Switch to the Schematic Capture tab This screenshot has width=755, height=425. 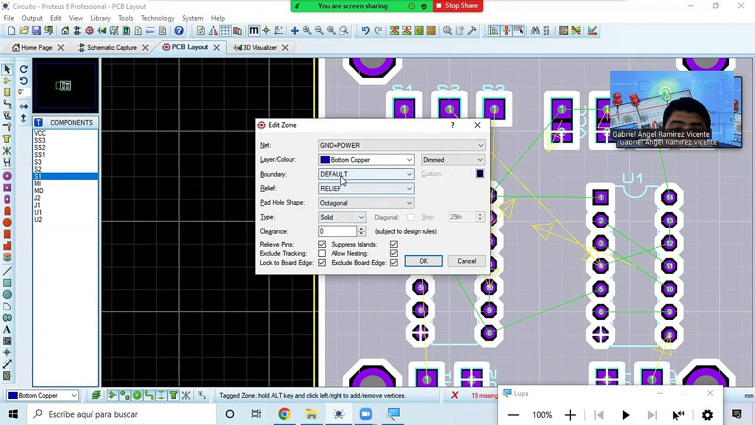(112, 47)
